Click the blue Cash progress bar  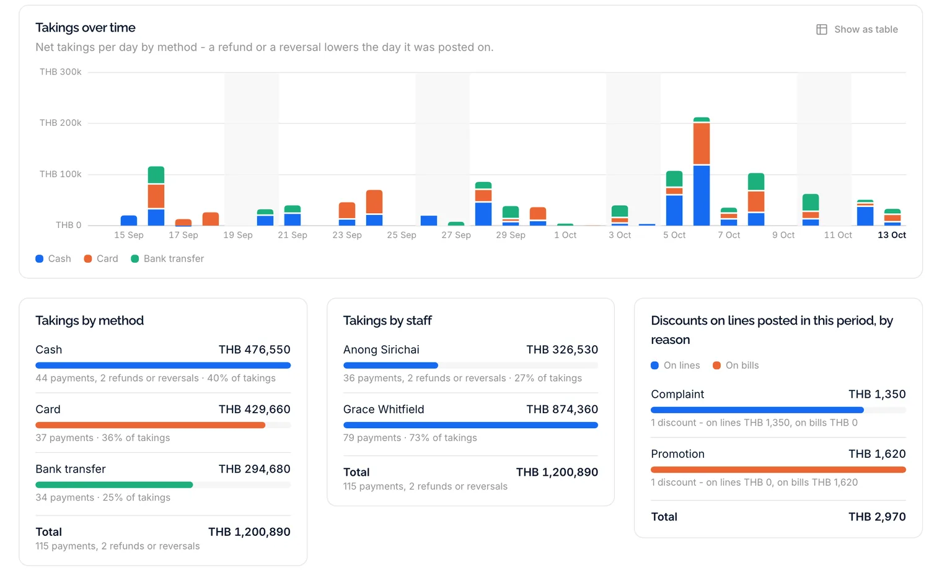(163, 366)
